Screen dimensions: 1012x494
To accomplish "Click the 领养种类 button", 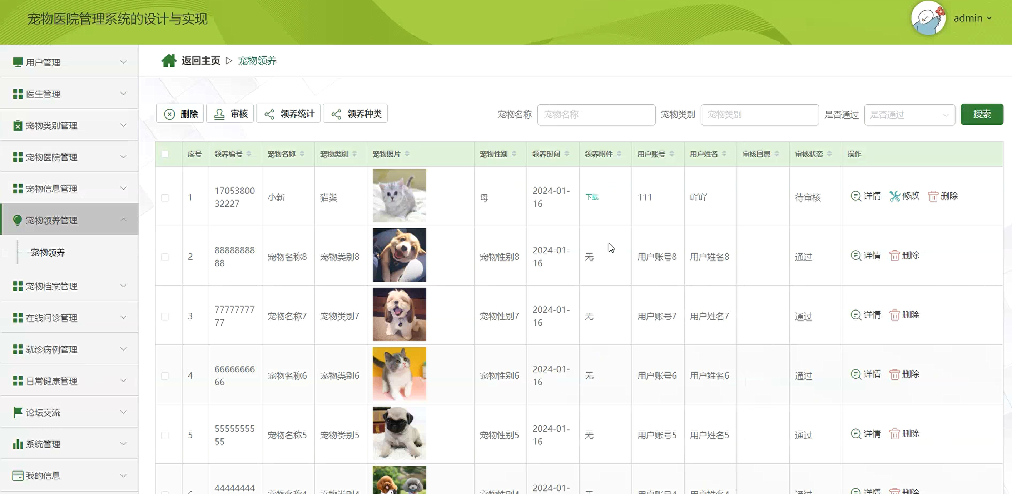I will (x=355, y=114).
